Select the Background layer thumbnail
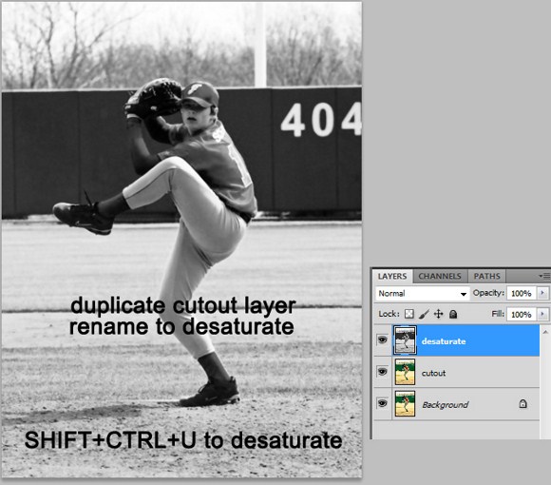 (405, 403)
